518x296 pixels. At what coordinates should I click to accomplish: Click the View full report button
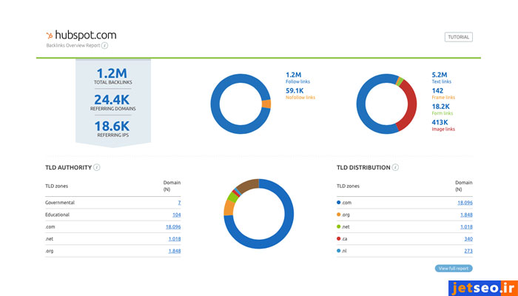click(x=453, y=268)
